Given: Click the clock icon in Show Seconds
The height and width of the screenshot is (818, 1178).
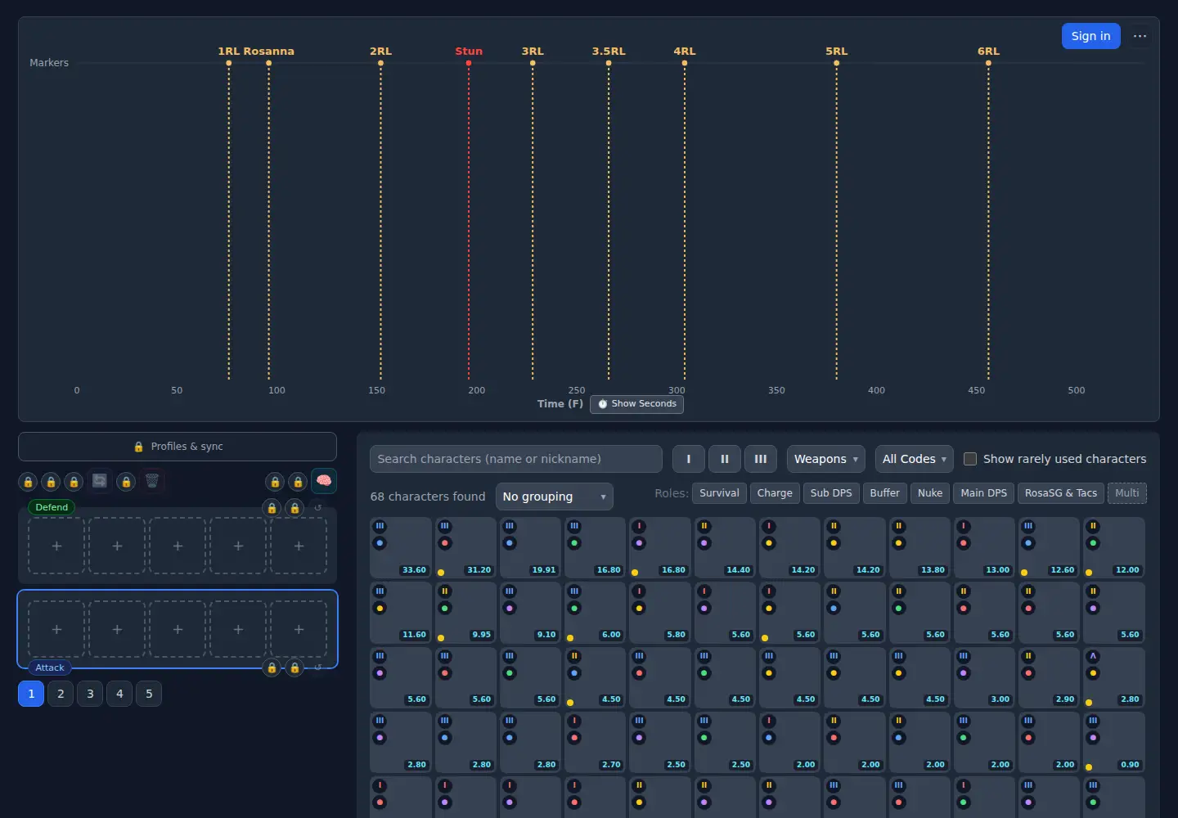Looking at the screenshot, I should pos(603,404).
